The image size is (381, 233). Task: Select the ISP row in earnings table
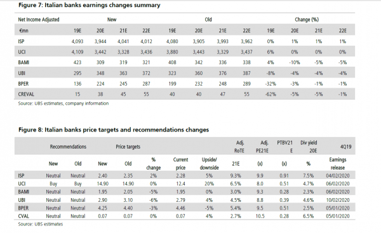tap(185, 41)
